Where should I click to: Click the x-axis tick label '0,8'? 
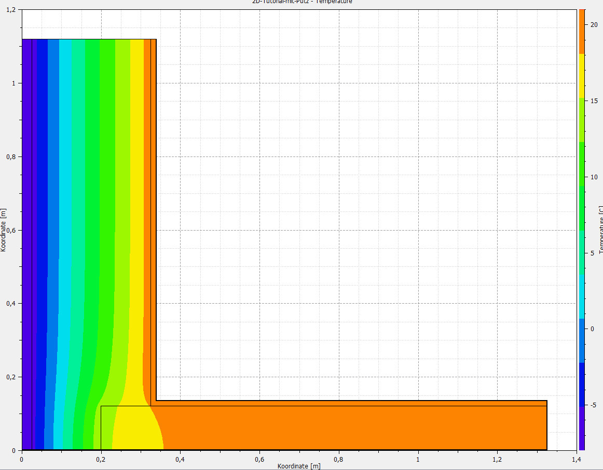tap(338, 459)
